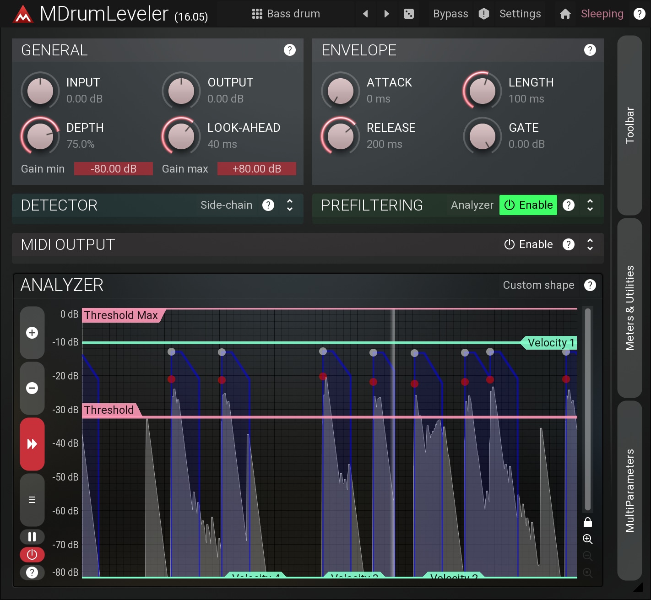The image size is (651, 600).
Task: Click the MIDI OUTPUT panel title
Action: pos(68,244)
